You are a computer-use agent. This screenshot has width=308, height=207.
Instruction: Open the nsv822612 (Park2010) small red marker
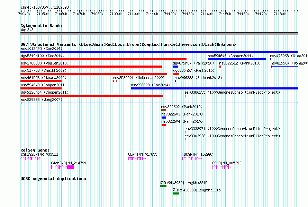coord(220,67)
